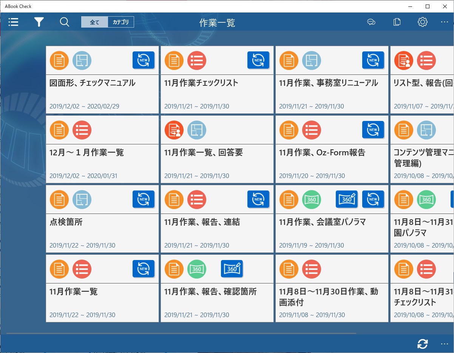Open 点検箇所 title
The height and width of the screenshot is (353, 454).
pos(66,222)
